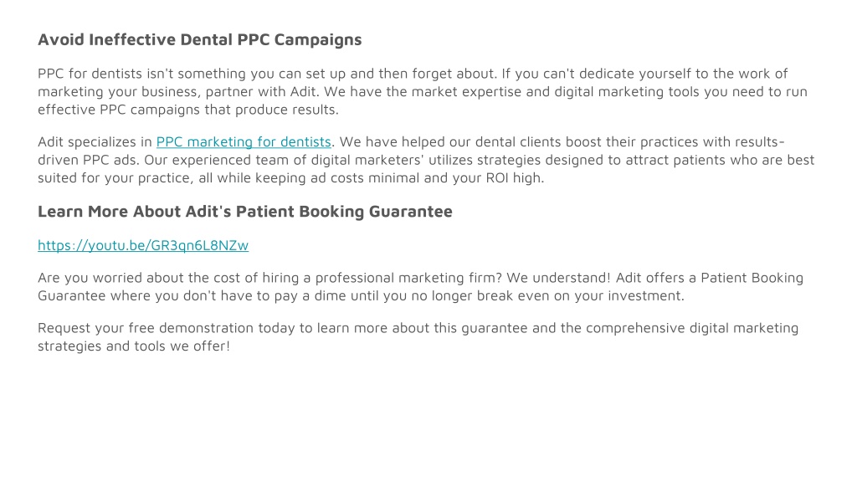Image resolution: width=857 pixels, height=482 pixels.
Task: Click the word Guarantee starting the paragraph line
Action: [x=72, y=296]
